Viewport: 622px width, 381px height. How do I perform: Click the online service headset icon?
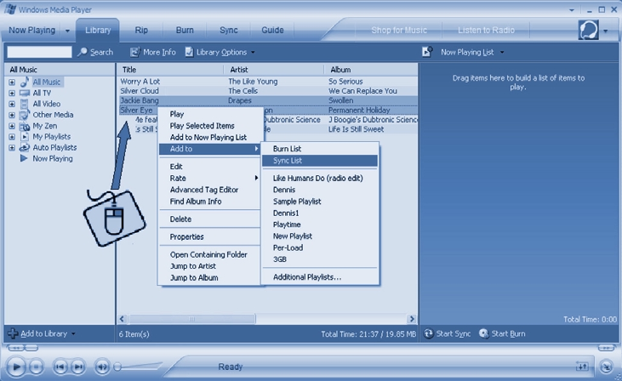click(588, 30)
